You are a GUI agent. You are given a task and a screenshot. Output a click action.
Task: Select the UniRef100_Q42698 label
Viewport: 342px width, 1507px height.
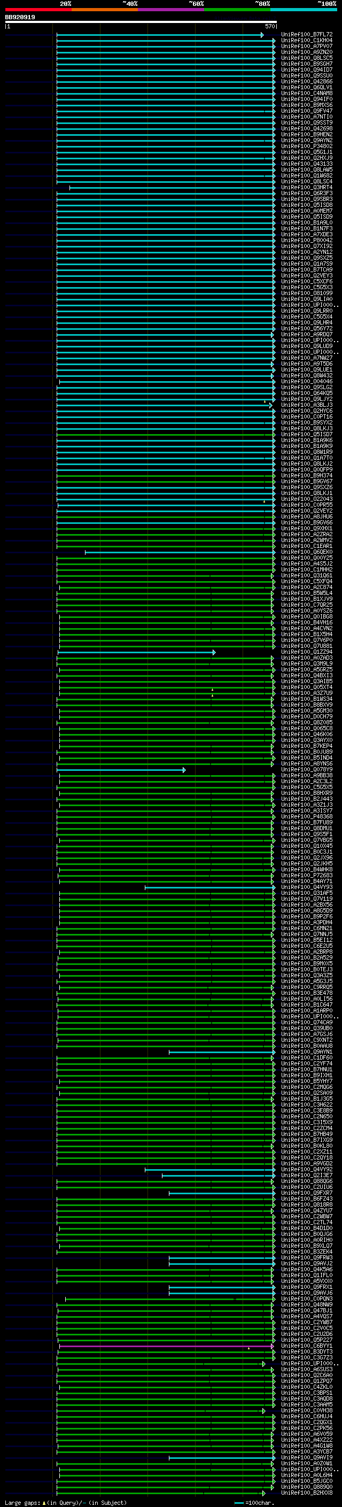click(x=307, y=129)
